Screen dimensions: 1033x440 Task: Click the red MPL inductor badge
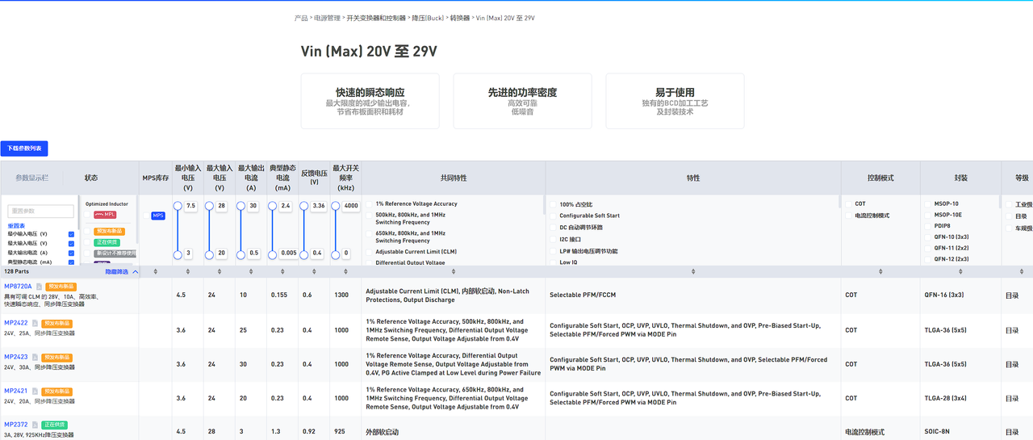pos(106,215)
